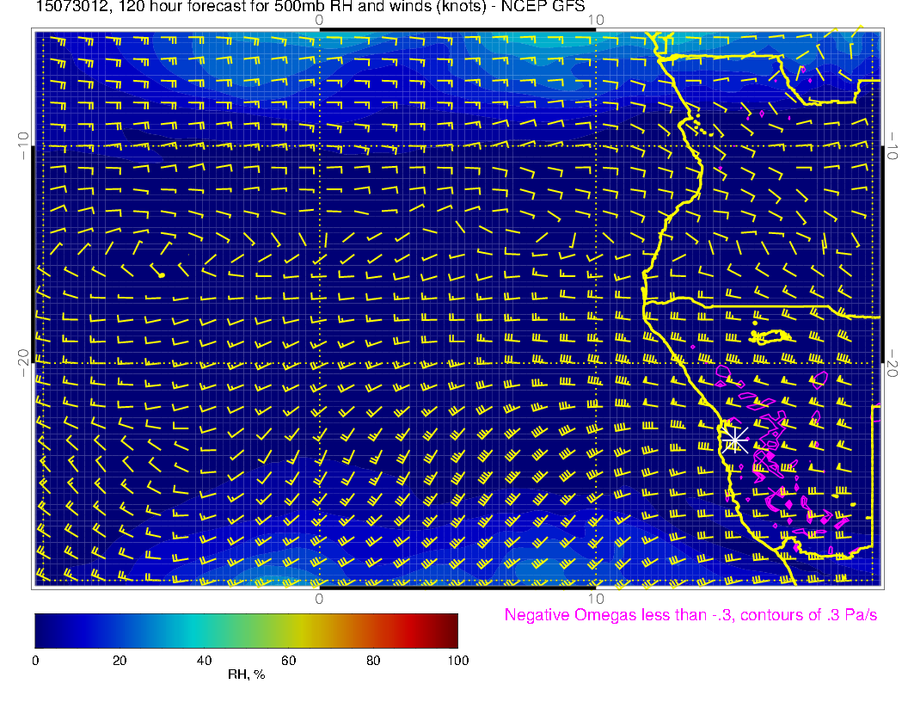Image resolution: width=908 pixels, height=702 pixels.
Task: Click the small yellow lake outline inland
Action: [770, 336]
